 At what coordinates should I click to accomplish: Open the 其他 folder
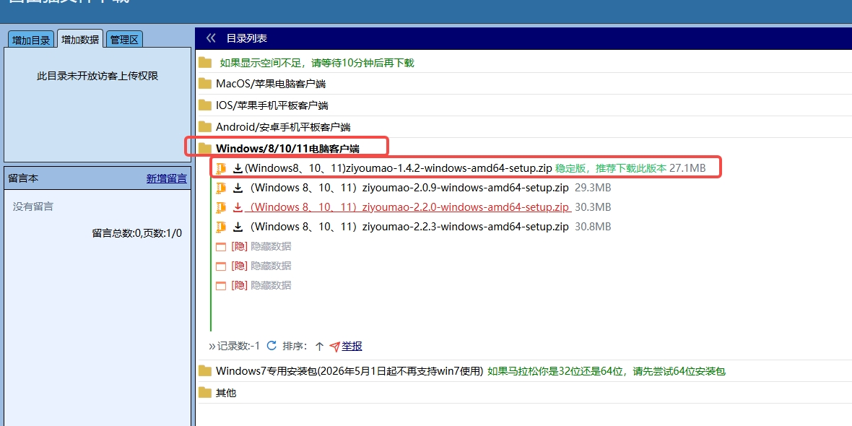[225, 393]
